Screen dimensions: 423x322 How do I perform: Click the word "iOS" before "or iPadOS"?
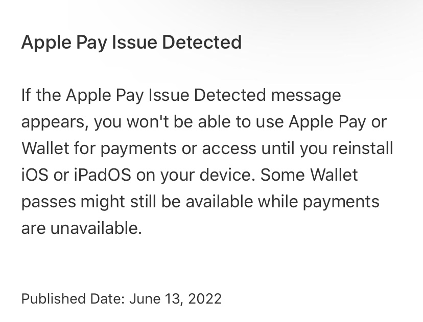click(x=35, y=175)
